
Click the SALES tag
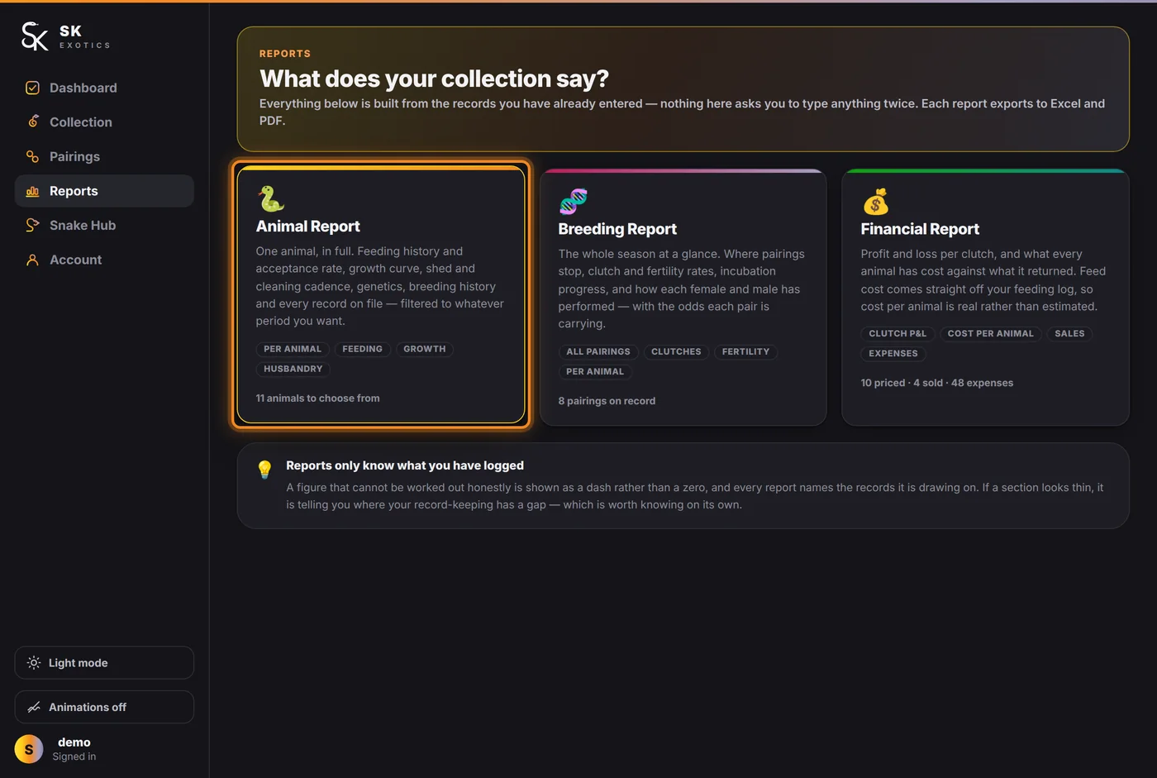click(1069, 333)
